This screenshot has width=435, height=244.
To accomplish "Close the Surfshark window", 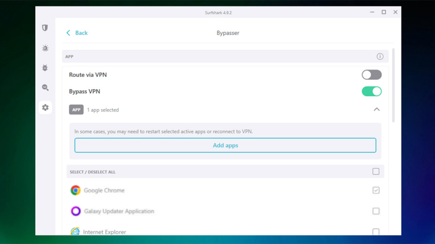I will [395, 12].
